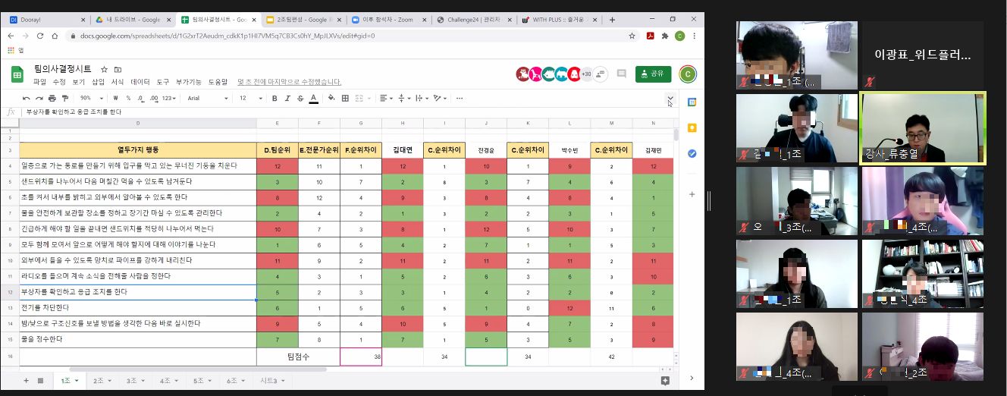Click the green 공유 share button
Screen dimensions: 1007x396
[x=653, y=74]
